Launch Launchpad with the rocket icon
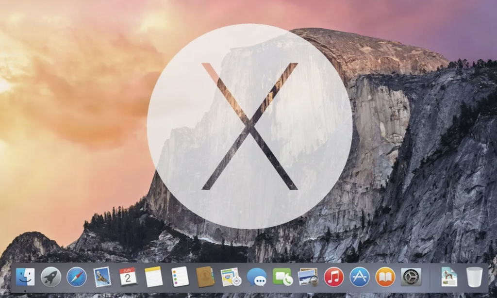Image resolution: width=497 pixels, height=298 pixels. click(x=51, y=277)
